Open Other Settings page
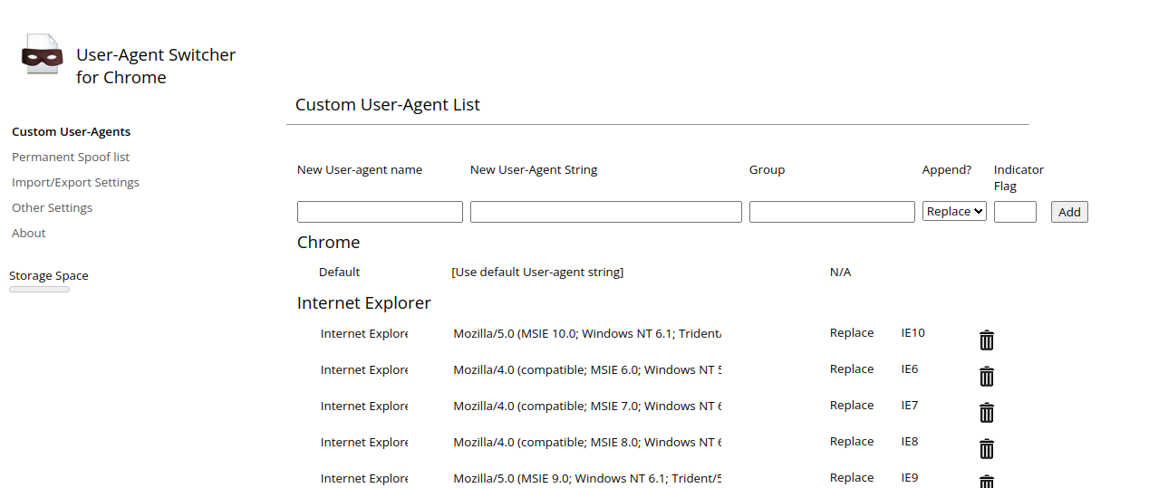Viewport: 1149px width, 488px height. (x=52, y=208)
